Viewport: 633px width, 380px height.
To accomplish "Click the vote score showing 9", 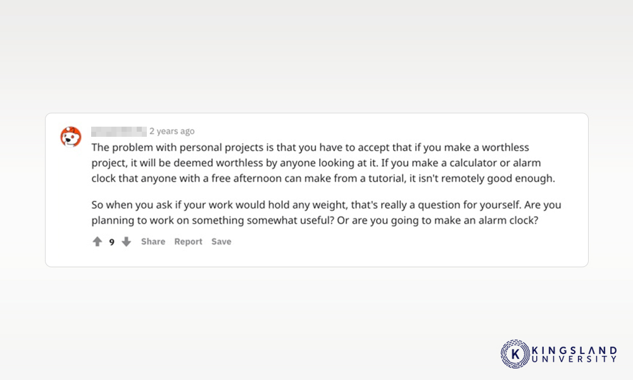I will point(112,242).
